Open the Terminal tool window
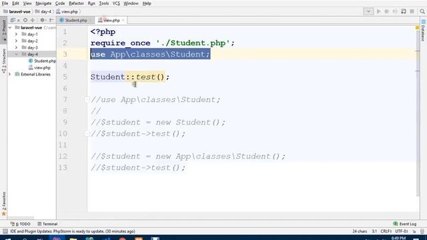Image resolution: width=427 pixels, height=240 pixels. pos(47,224)
